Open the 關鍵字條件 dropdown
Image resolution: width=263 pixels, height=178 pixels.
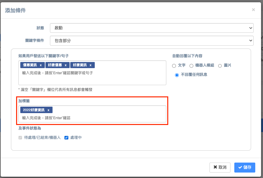[x=151, y=41]
